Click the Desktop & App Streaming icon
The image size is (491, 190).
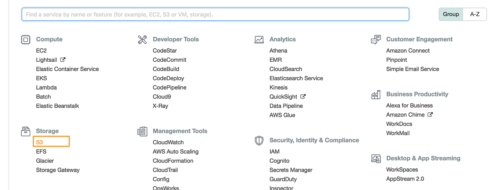click(376, 159)
